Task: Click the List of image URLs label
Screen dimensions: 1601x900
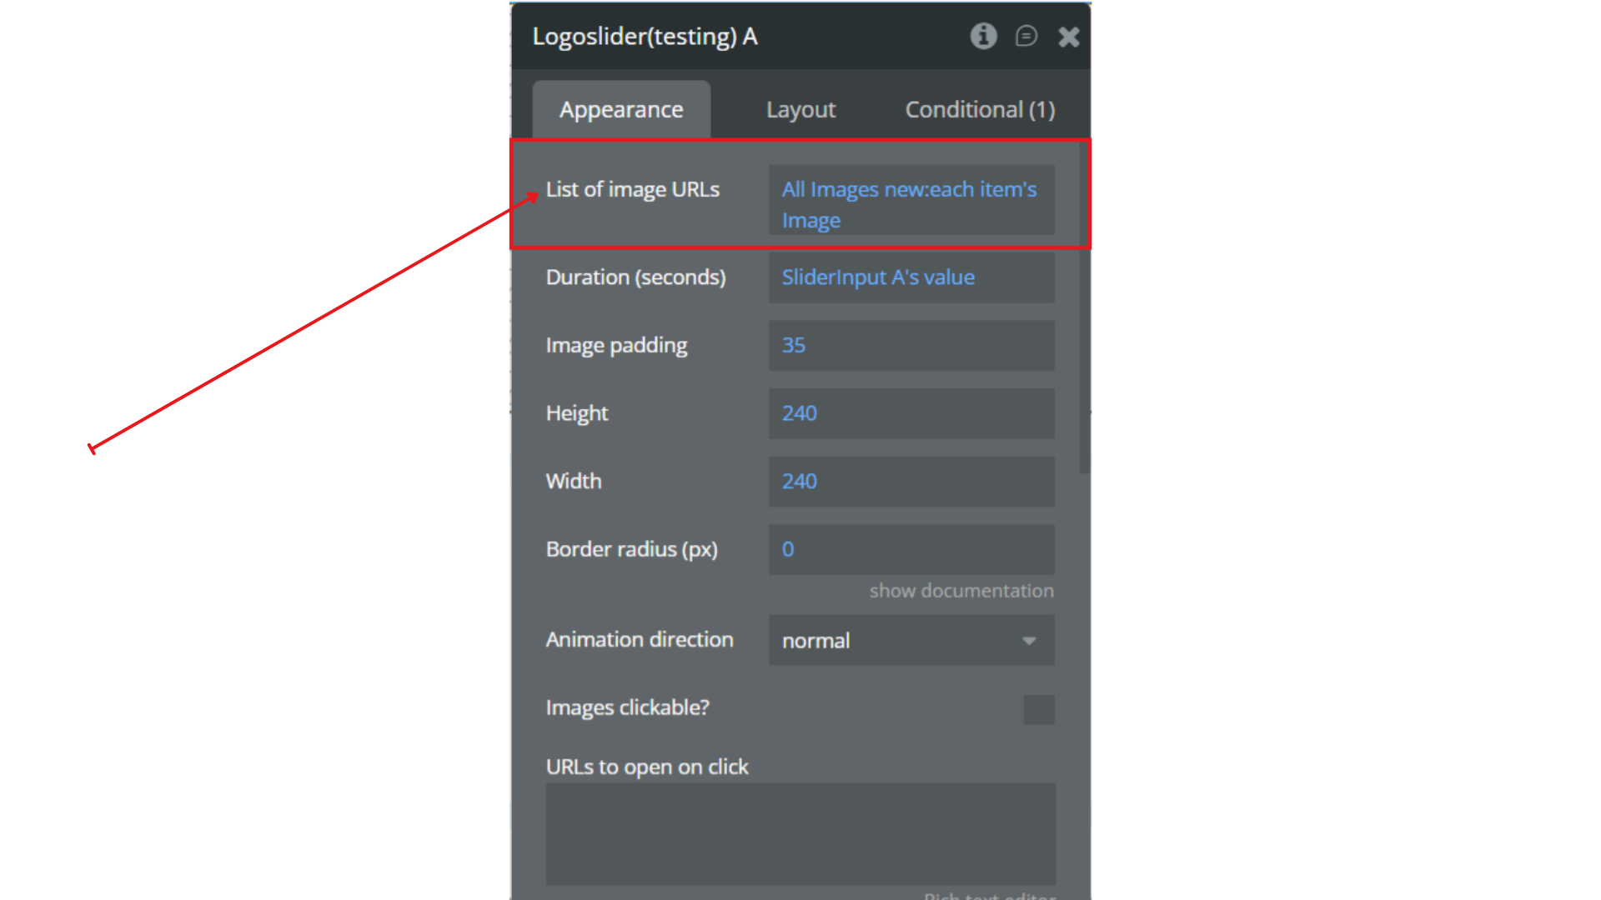Action: (632, 190)
